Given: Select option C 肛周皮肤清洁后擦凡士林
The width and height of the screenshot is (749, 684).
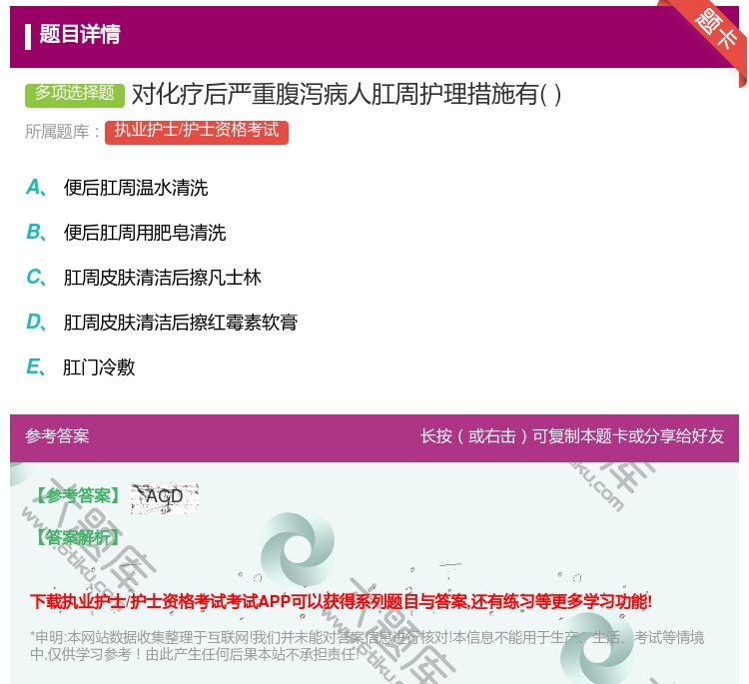Looking at the screenshot, I should (x=163, y=278).
